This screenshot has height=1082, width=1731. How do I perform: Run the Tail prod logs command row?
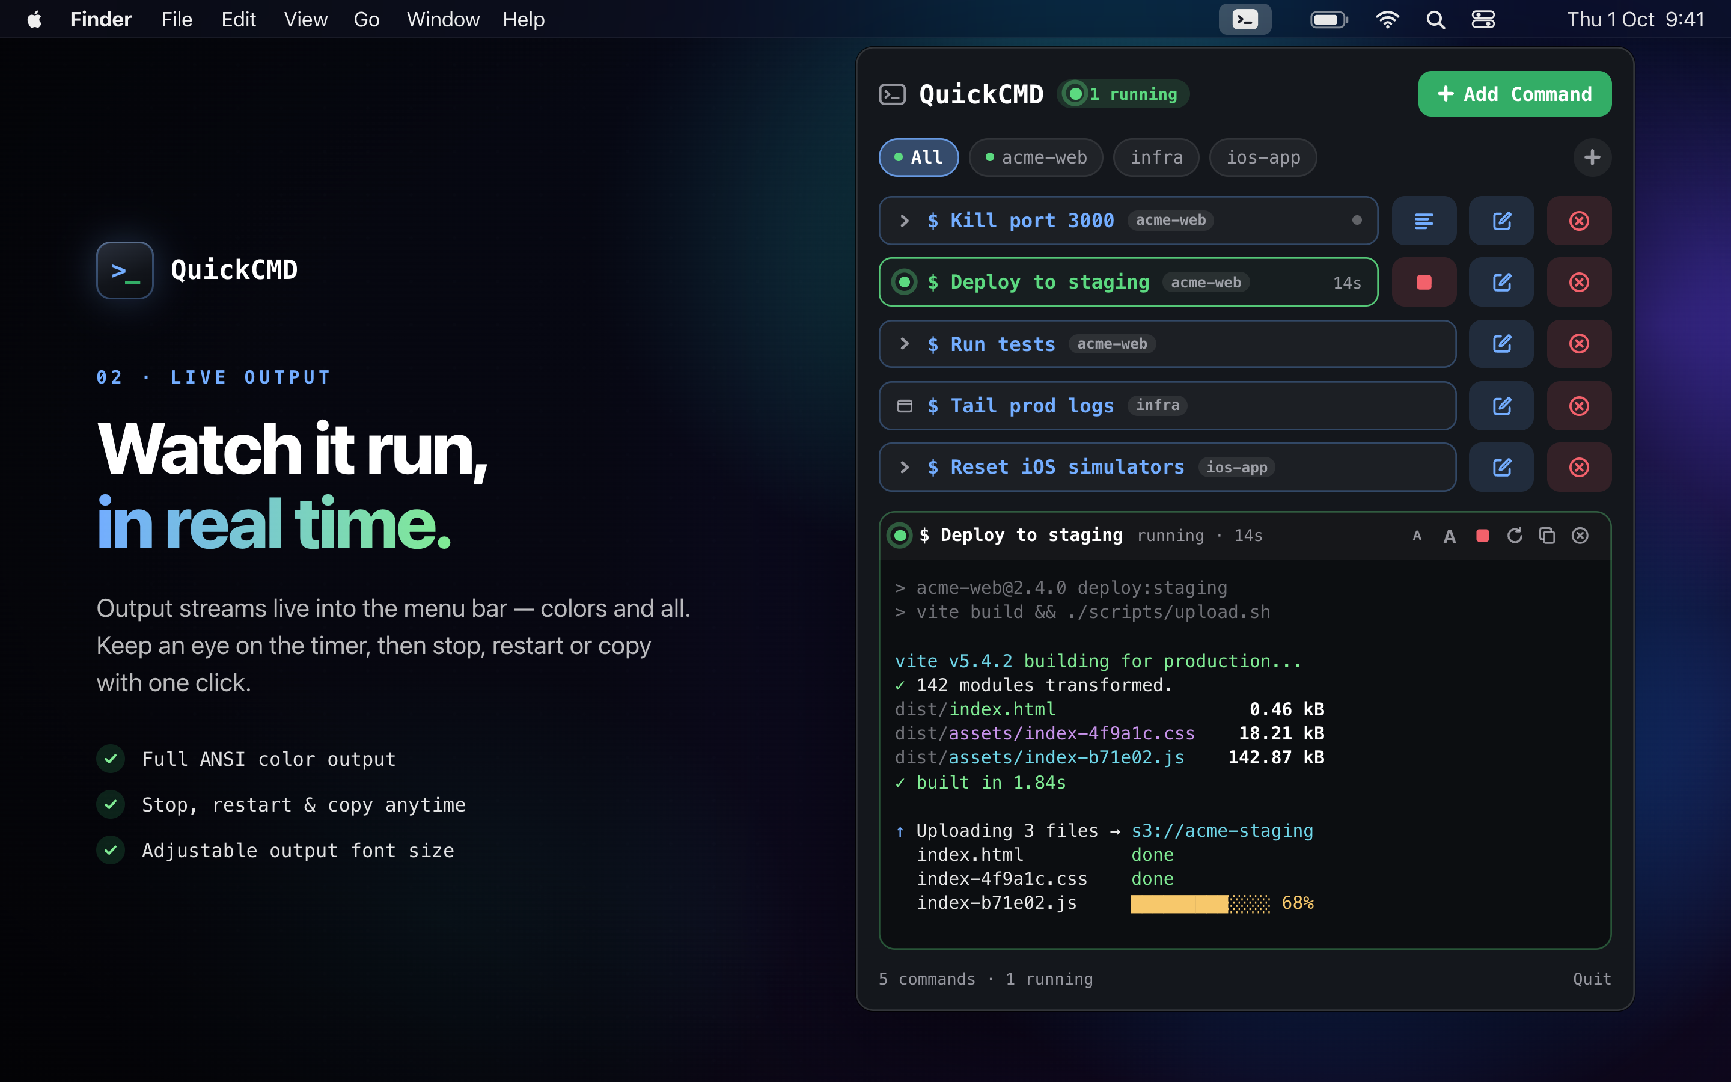coord(1167,406)
